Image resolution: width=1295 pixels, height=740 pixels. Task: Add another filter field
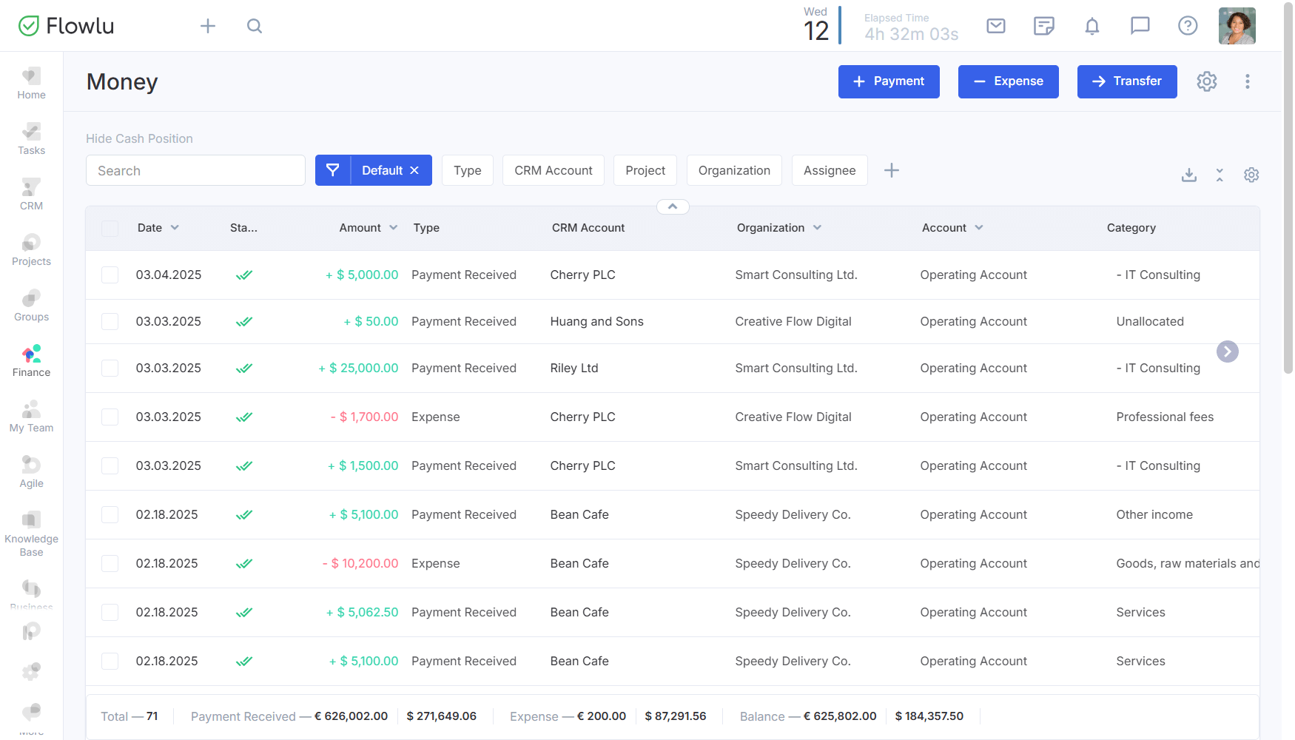(892, 170)
